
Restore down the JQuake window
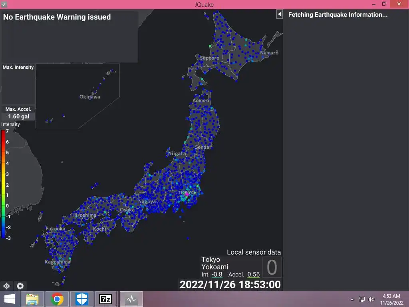coord(384,4)
